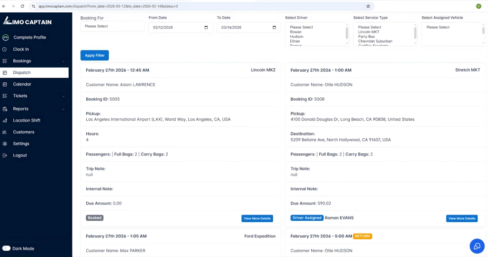Image resolution: width=488 pixels, height=257 pixels.
Task: Expand the Bookings submenu chevron
Action: [63, 61]
